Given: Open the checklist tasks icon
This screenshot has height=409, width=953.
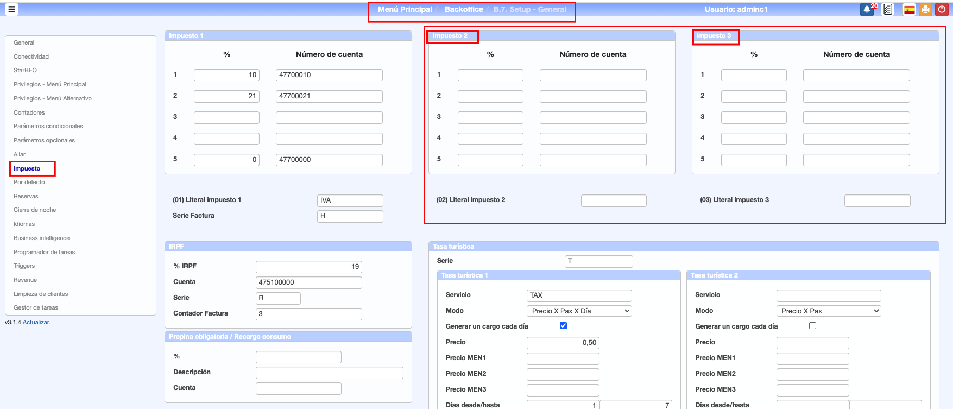Looking at the screenshot, I should pos(888,10).
